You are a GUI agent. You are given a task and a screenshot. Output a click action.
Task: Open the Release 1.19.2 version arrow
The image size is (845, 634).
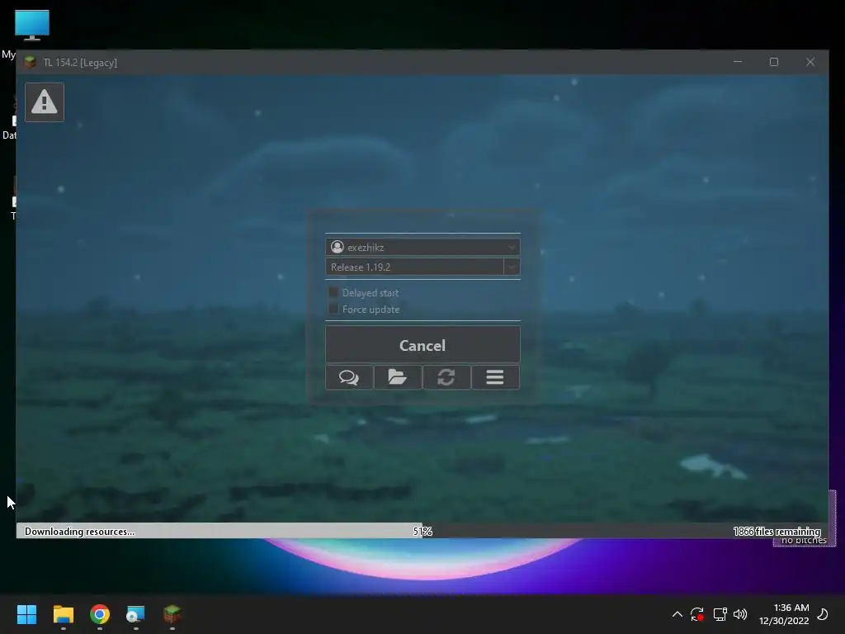tap(512, 267)
